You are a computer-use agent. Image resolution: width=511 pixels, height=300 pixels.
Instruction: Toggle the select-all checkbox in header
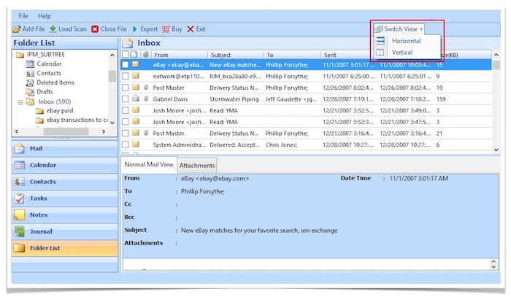pyautogui.click(x=126, y=55)
